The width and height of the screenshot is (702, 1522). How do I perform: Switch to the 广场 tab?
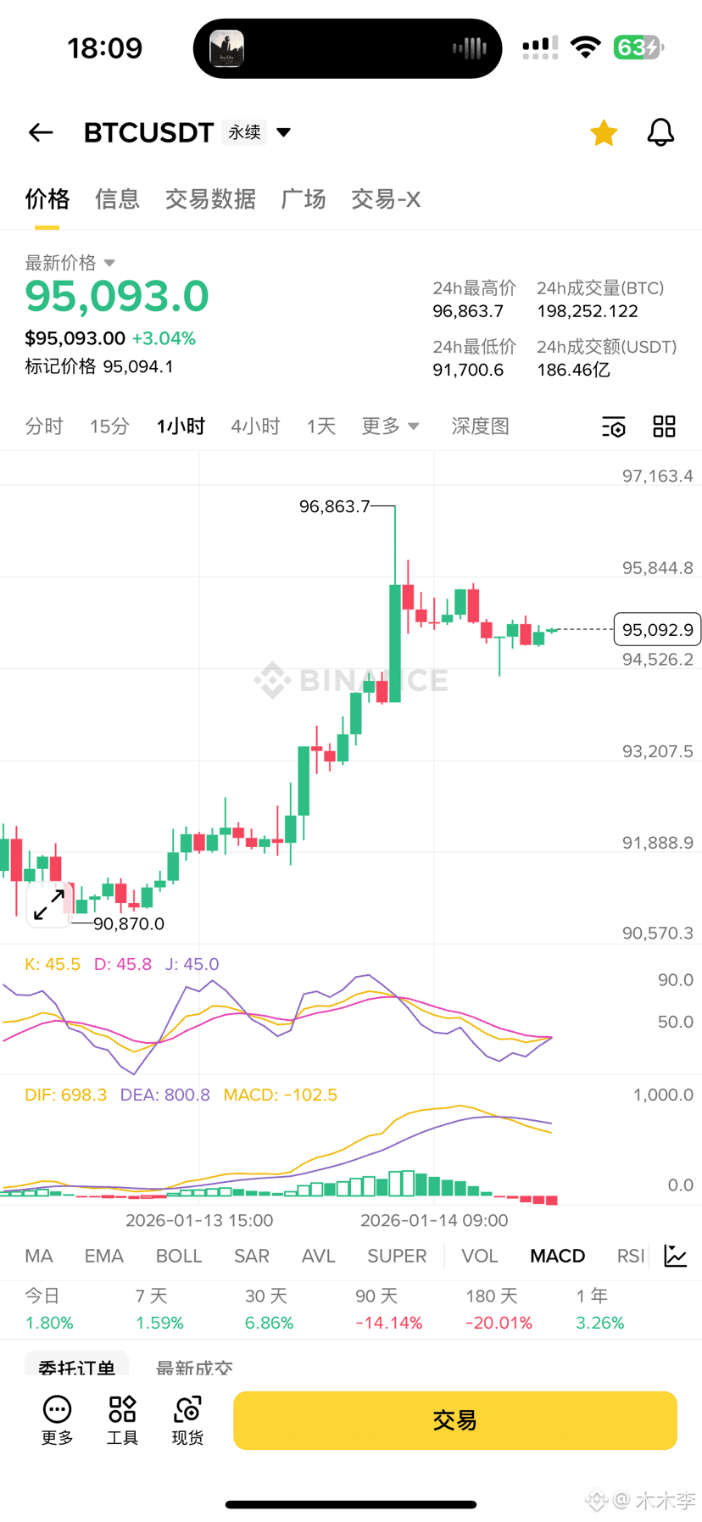click(304, 199)
